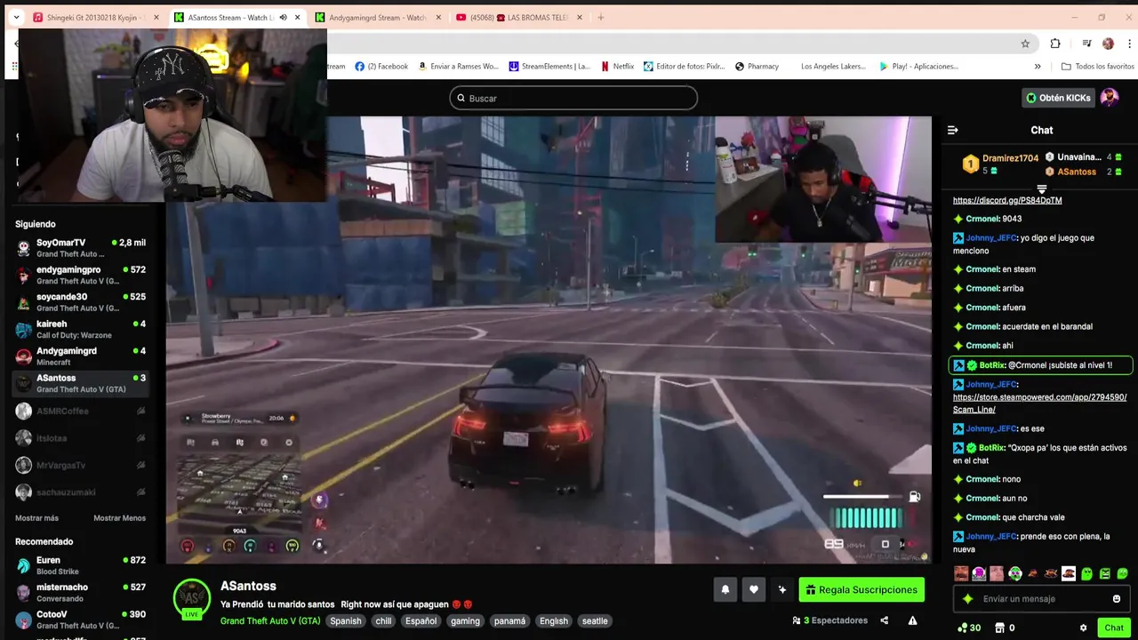Click the Dramirez1704 top gifter name
1138x640 pixels.
click(1010, 158)
